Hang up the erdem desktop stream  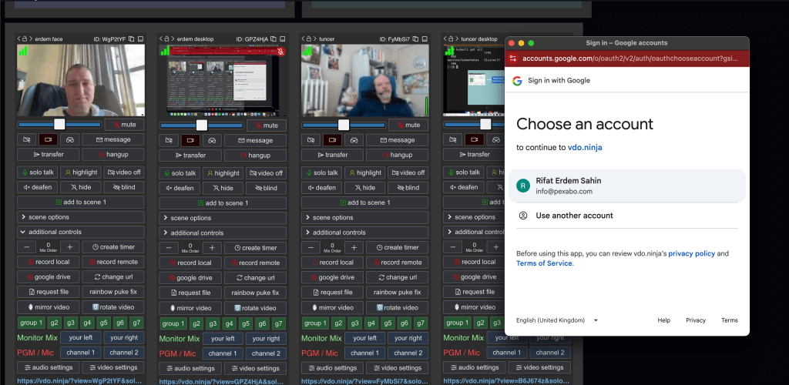(x=255, y=156)
